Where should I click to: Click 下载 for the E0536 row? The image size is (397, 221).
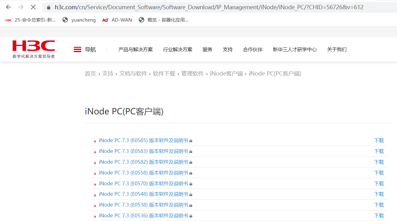click(x=379, y=216)
